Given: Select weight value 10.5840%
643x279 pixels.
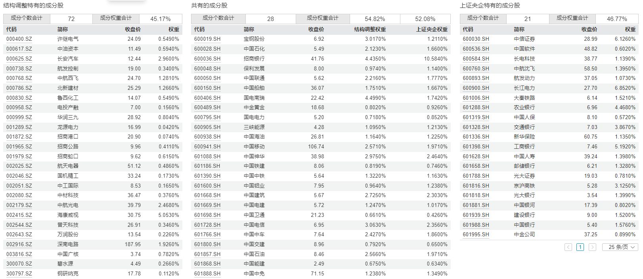Looking at the screenshot, I should pyautogui.click(x=436, y=59).
